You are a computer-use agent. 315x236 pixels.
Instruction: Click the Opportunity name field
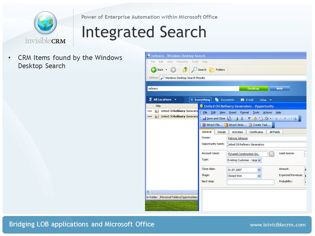[266, 145]
